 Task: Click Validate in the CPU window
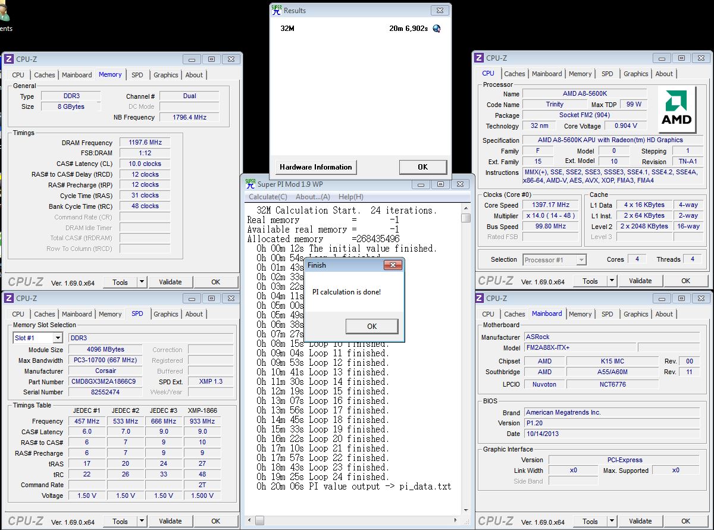click(640, 281)
